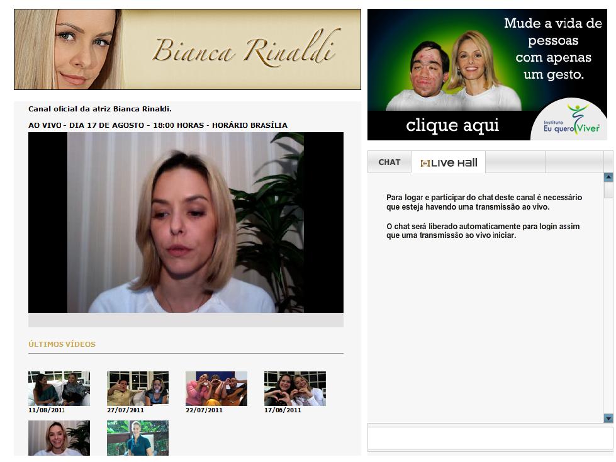The width and height of the screenshot is (616, 462).
Task: Switch to the Live Hall tab
Action: click(x=448, y=162)
